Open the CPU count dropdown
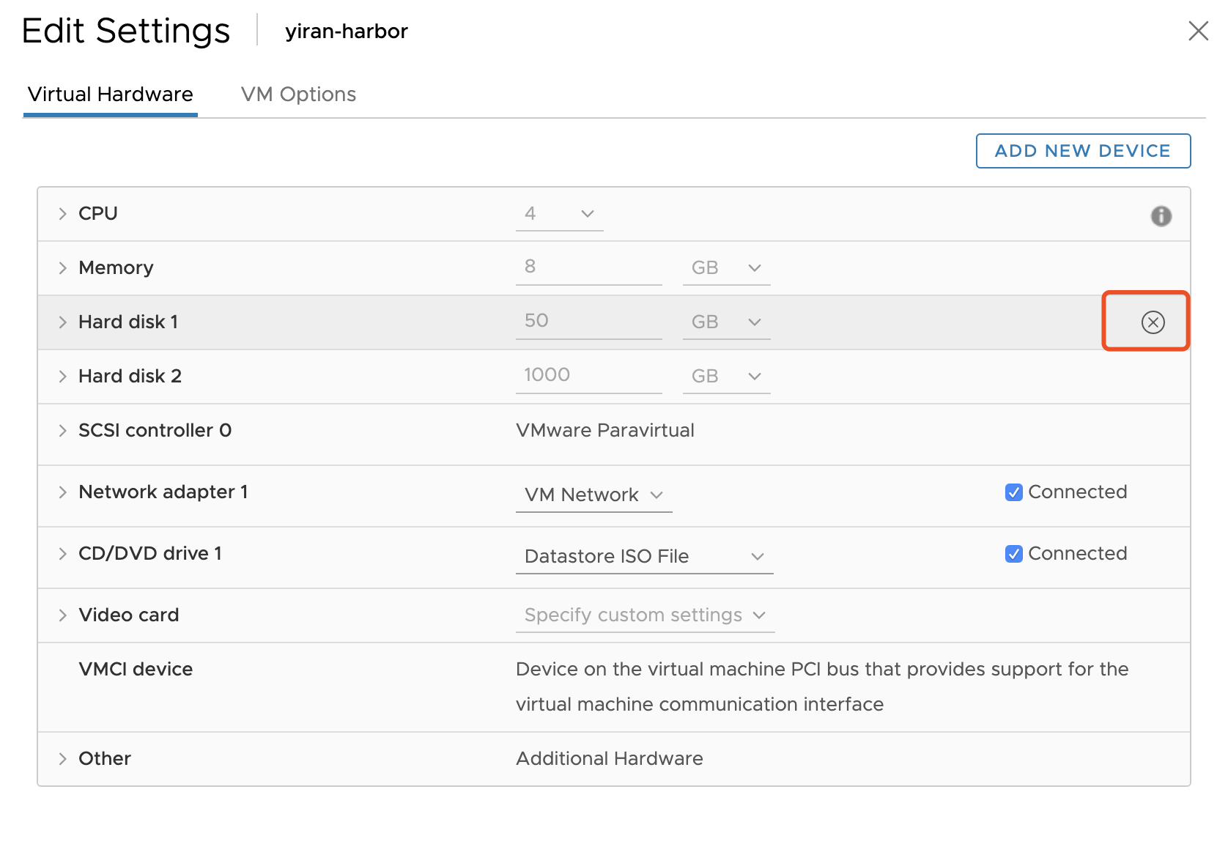Screen dimensions: 1228x844 click(559, 214)
